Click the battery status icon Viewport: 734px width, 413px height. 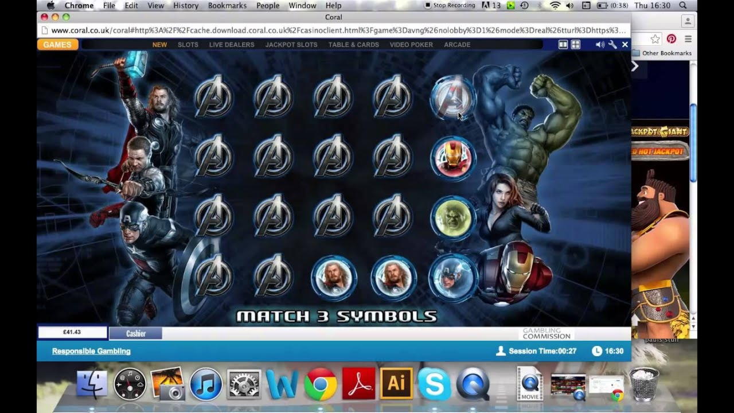(x=602, y=5)
